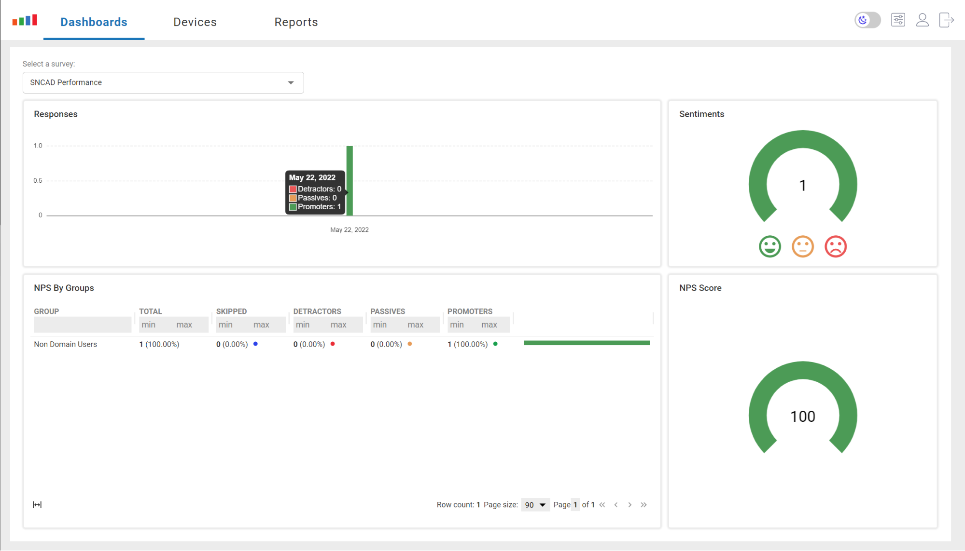965x551 pixels.
Task: Sort by the TOTAL column header
Action: pos(151,311)
